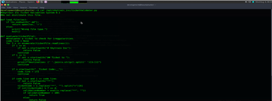Click the print("Wrong file type.") line

[29, 29]
